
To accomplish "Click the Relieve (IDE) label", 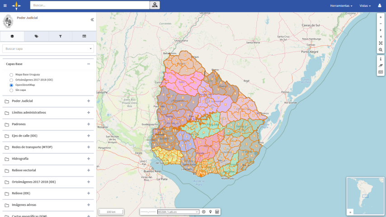I will [21, 193].
